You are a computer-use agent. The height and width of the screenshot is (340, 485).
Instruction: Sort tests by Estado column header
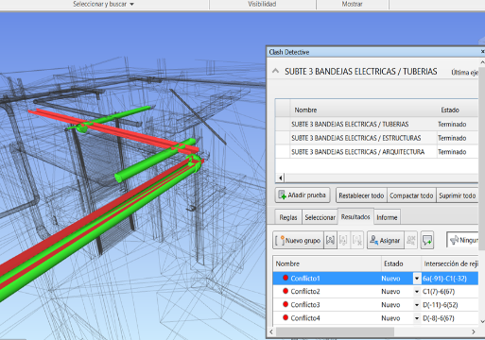[x=458, y=110]
